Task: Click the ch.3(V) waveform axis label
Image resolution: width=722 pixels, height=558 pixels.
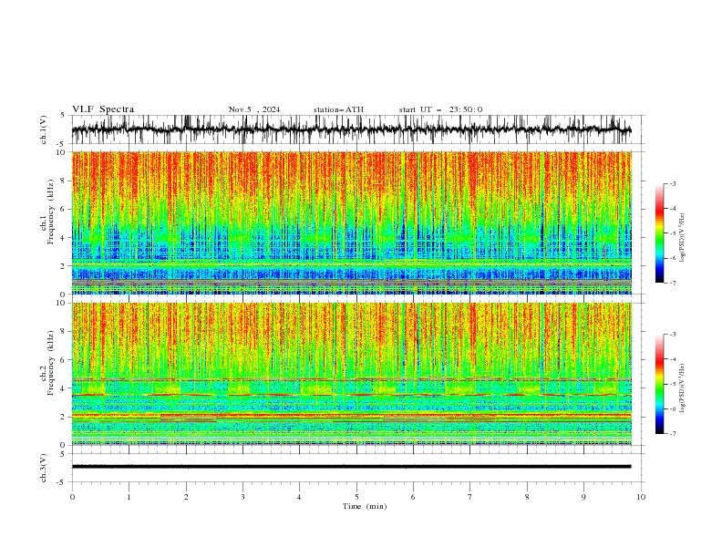Action: tap(44, 468)
